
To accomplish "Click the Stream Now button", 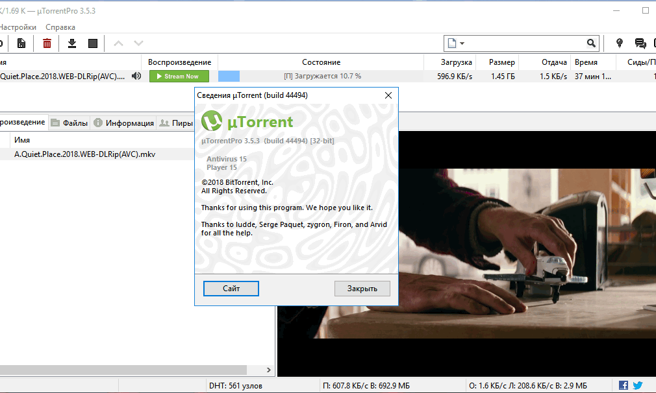I will pyautogui.click(x=179, y=76).
